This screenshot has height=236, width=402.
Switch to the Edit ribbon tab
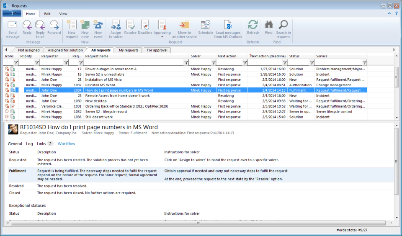(x=47, y=14)
